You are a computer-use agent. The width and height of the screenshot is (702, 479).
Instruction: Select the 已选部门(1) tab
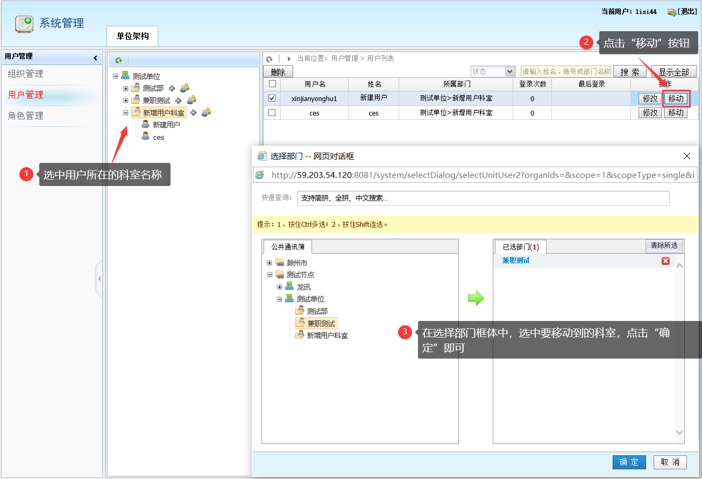coord(521,247)
